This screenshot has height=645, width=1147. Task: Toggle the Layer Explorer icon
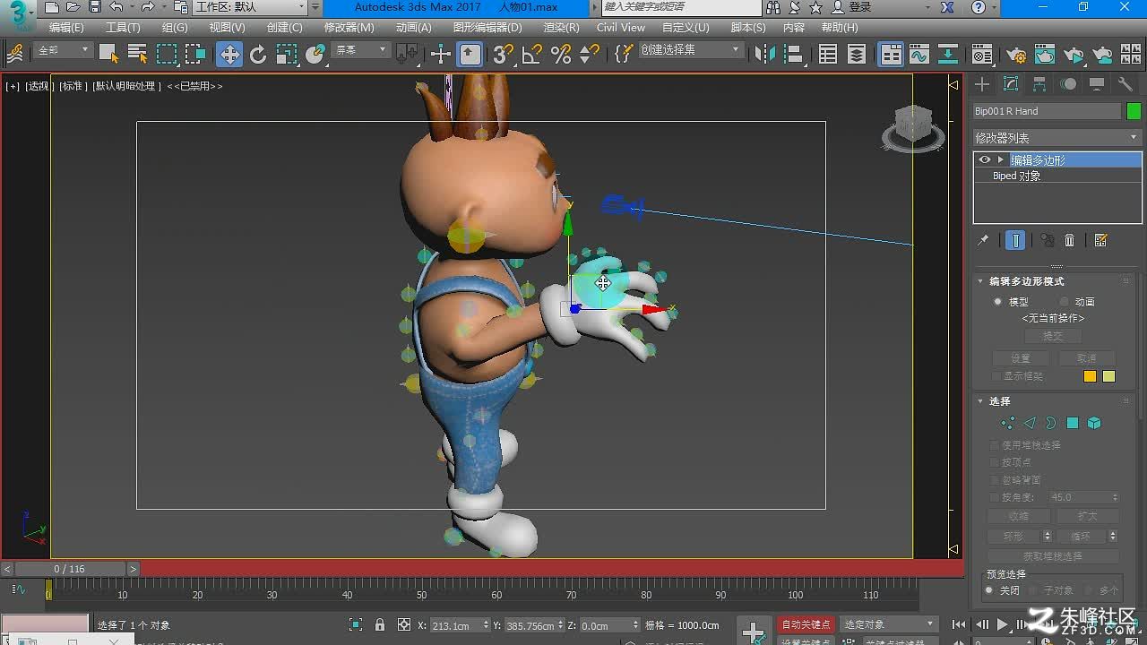(857, 55)
